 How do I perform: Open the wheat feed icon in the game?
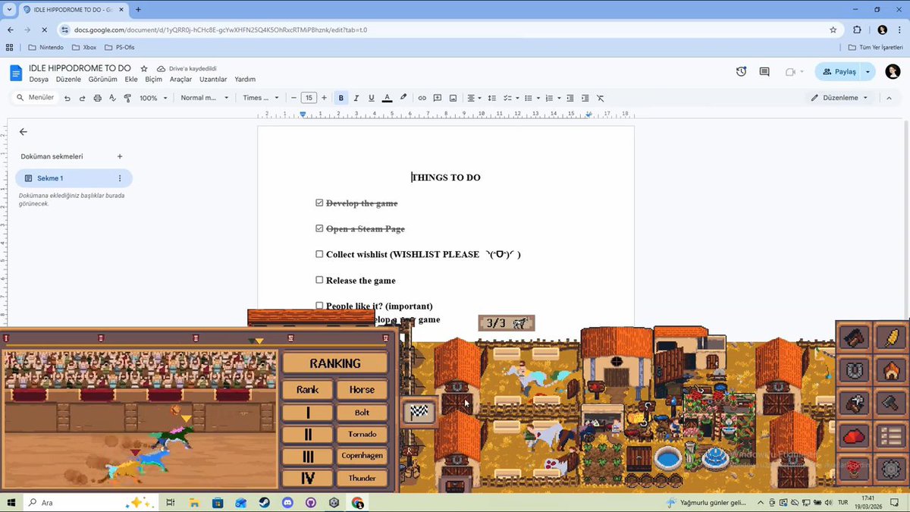[890, 337]
